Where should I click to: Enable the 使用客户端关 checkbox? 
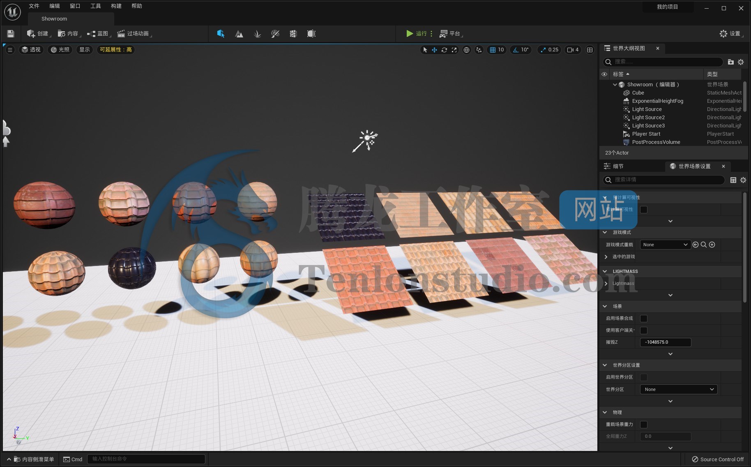(x=644, y=331)
